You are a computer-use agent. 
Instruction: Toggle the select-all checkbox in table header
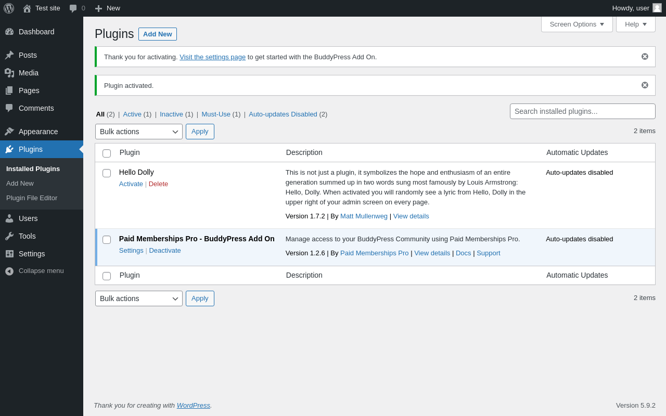[x=107, y=153]
